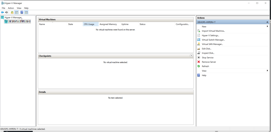This screenshot has width=271, height=132.
Task: Open Hyper-V Settings... action
Action: pos(210,36)
